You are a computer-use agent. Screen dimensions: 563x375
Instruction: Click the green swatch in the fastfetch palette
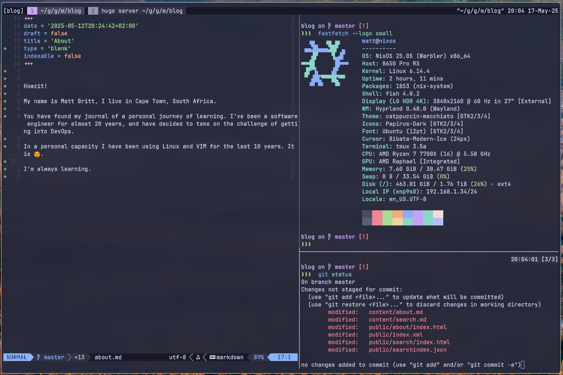pos(388,218)
